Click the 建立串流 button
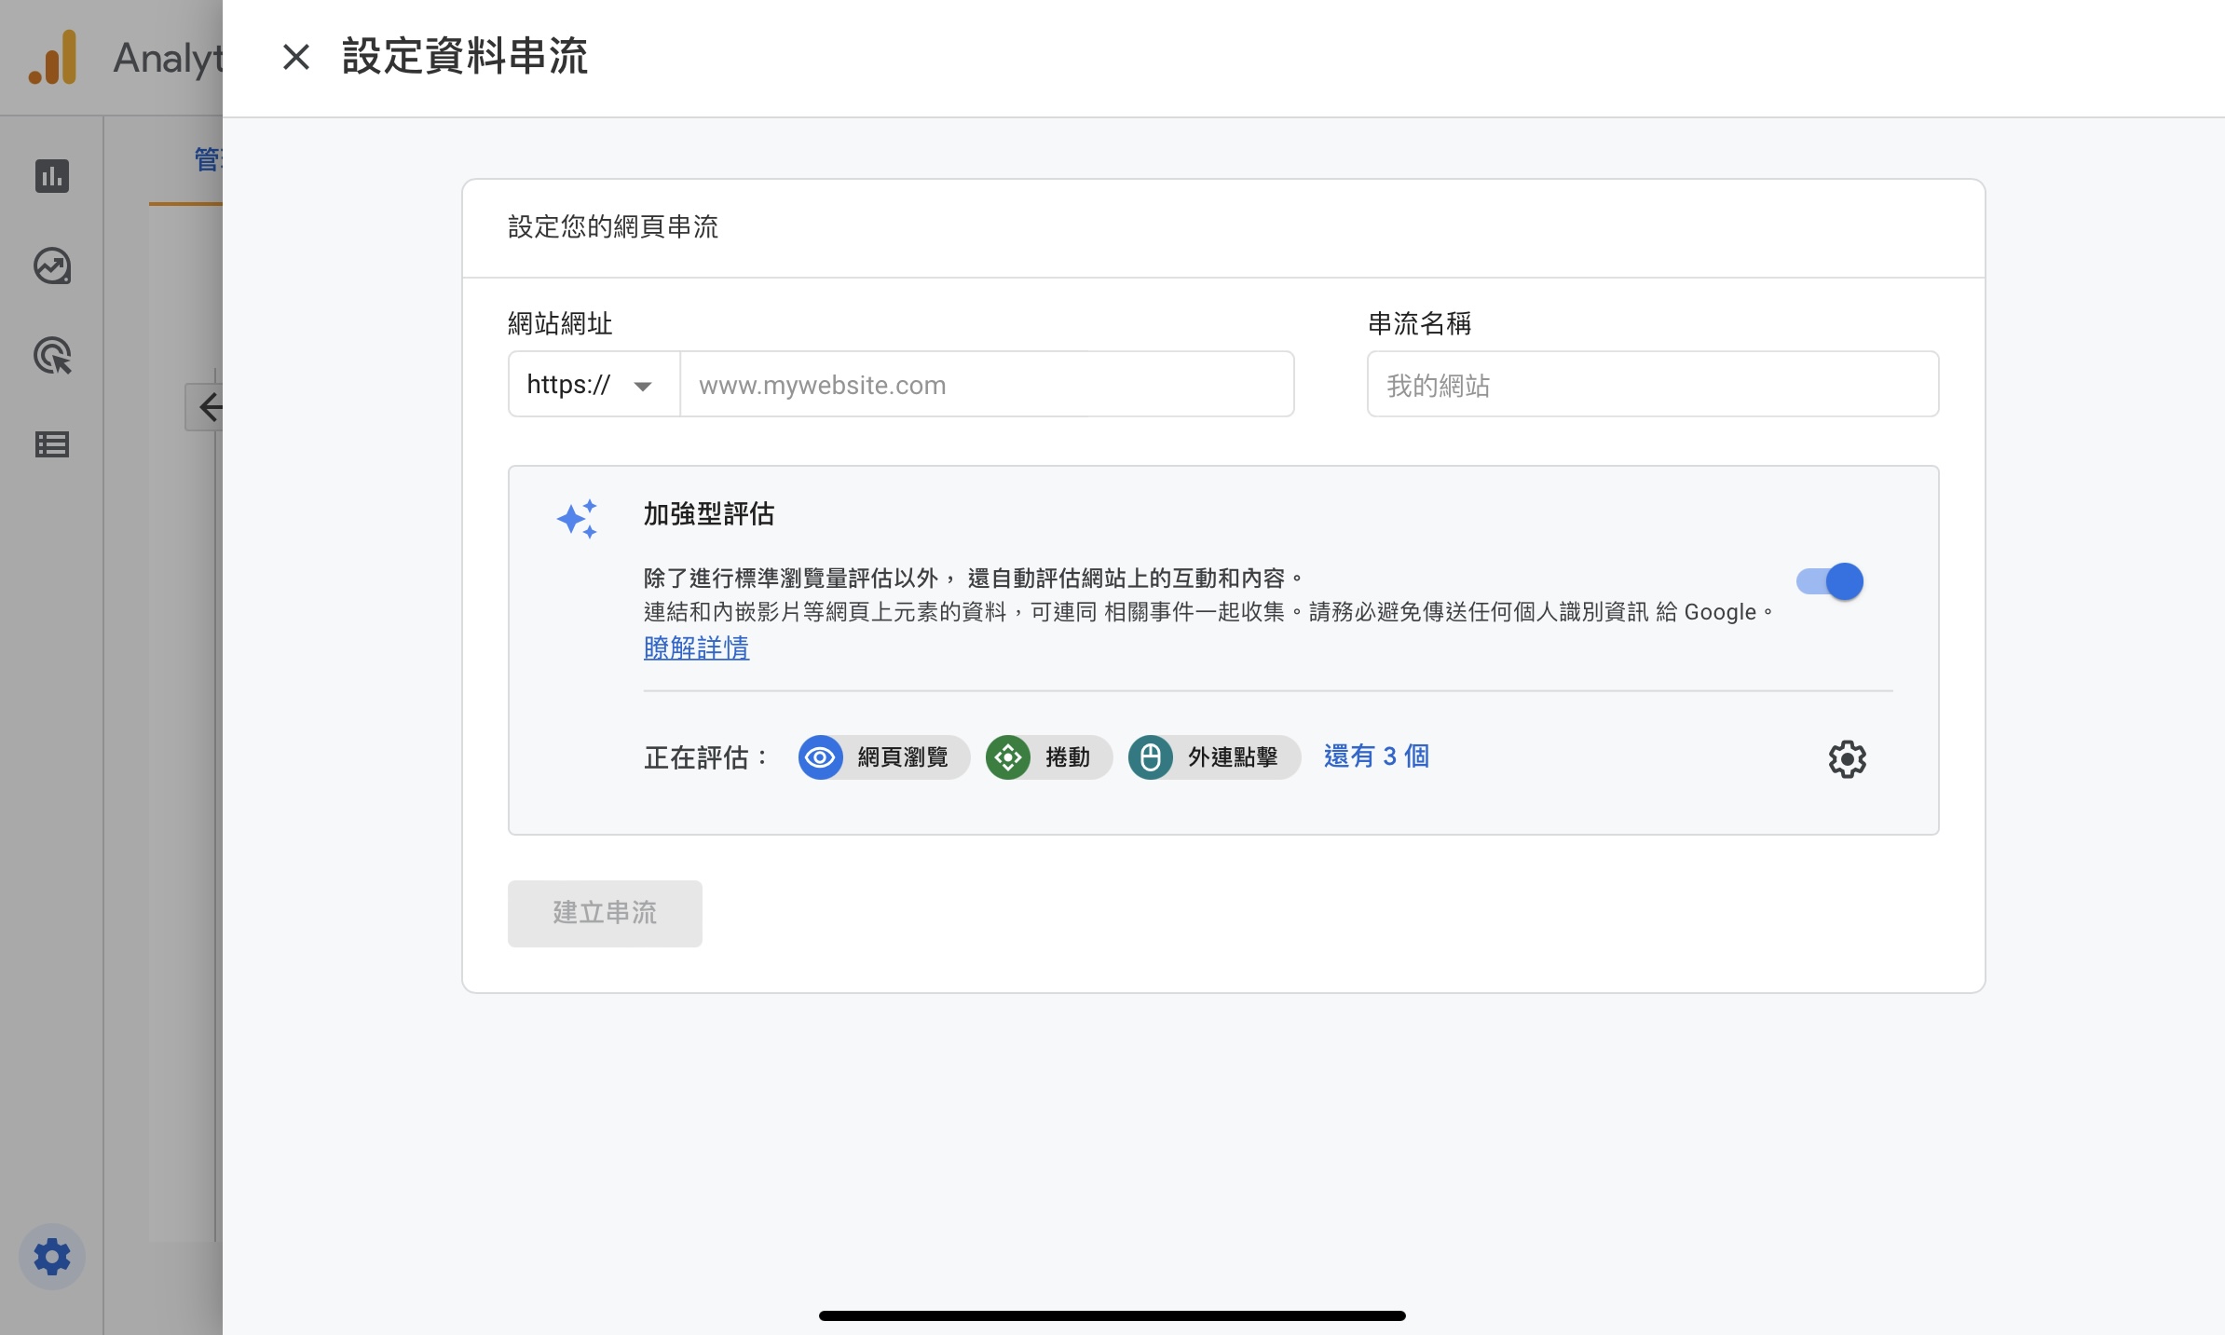Viewport: 2225px width, 1335px height. [x=605, y=913]
